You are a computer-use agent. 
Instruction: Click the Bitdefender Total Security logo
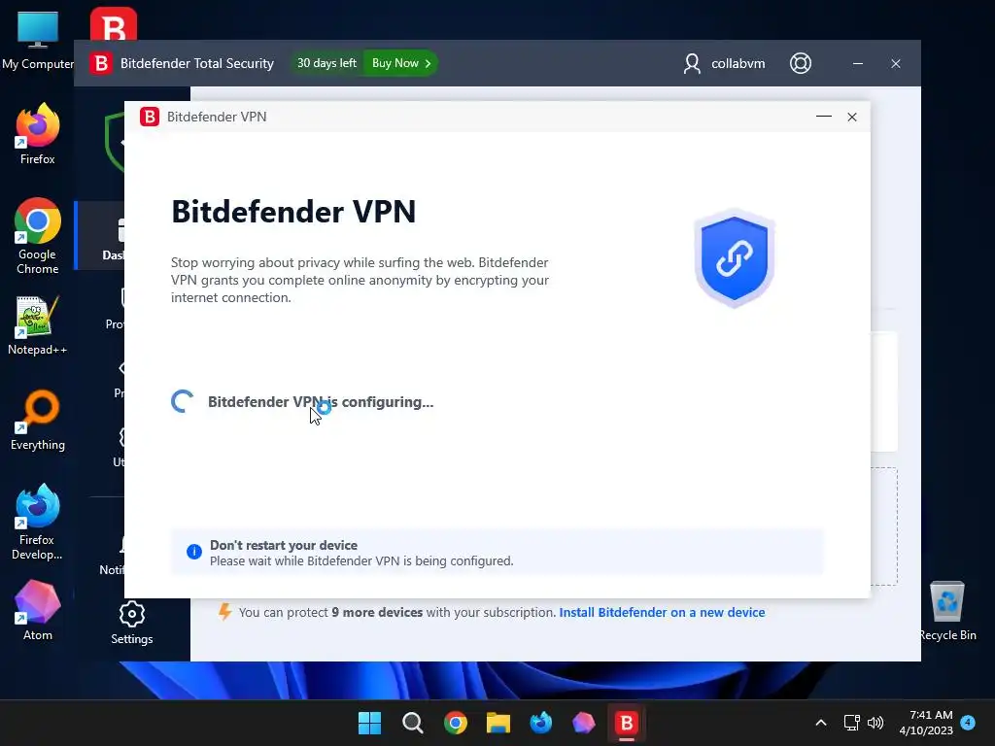[x=100, y=63]
